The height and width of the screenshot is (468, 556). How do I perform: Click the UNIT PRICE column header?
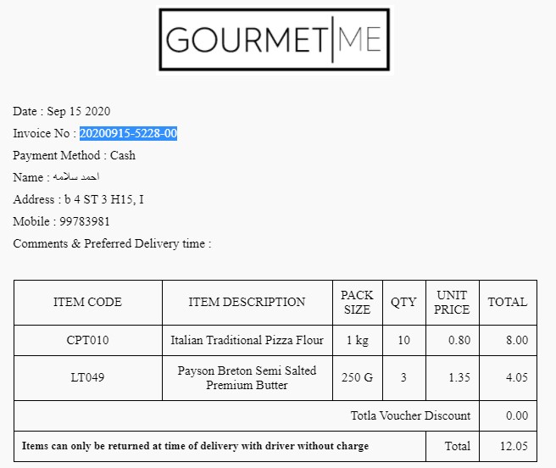tap(452, 302)
